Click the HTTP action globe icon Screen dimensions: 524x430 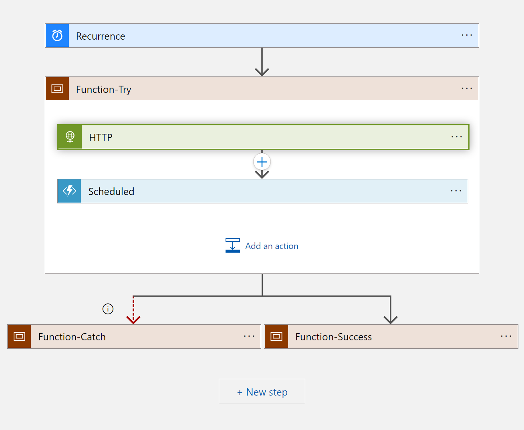(69, 137)
